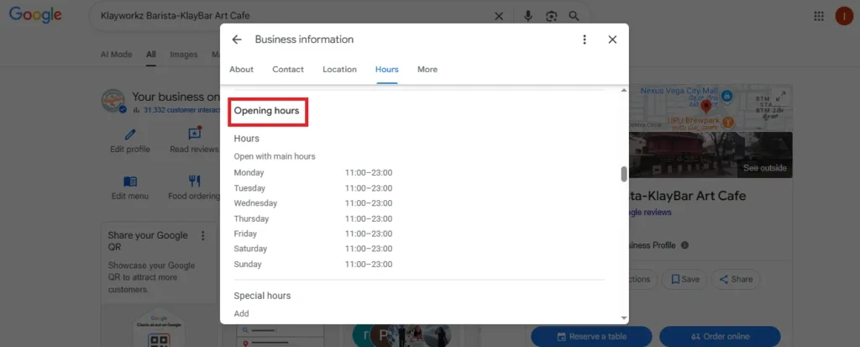Open Google reviews link

[650, 212]
